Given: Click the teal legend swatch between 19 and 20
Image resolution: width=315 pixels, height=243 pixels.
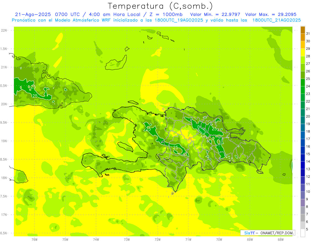Looking at the screenshot, I should coord(303,120).
